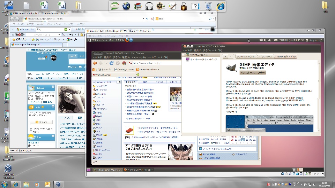Launch Firefox from Ubuntu top panel
The height and width of the screenshot is (188, 335).
[127, 40]
